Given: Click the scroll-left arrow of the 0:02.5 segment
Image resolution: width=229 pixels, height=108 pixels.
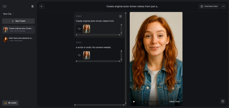Looking at the screenshot, I should click(76, 61).
